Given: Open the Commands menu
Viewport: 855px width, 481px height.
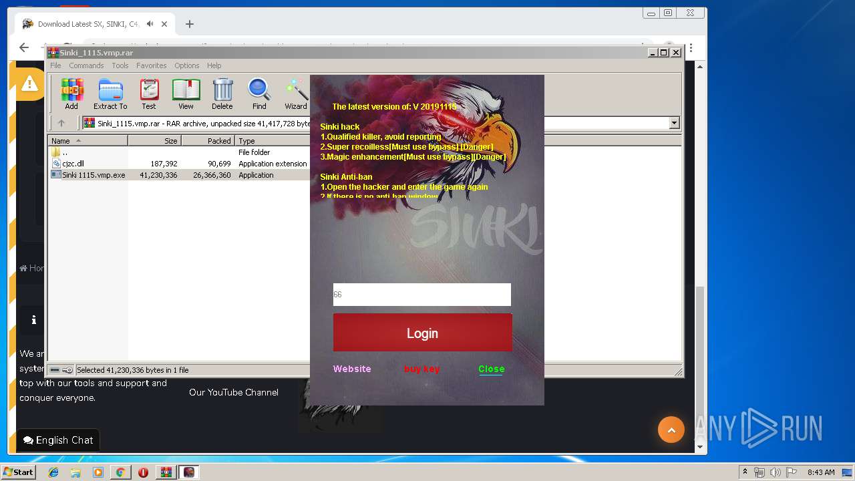Looking at the screenshot, I should (x=86, y=65).
